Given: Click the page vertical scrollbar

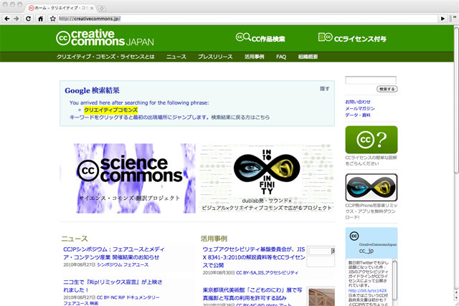Looking at the screenshot, I should pos(456,100).
